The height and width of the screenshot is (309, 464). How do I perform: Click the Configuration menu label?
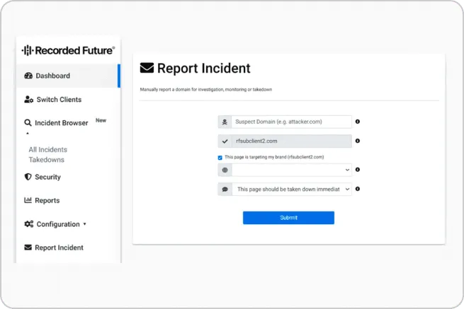click(x=58, y=224)
